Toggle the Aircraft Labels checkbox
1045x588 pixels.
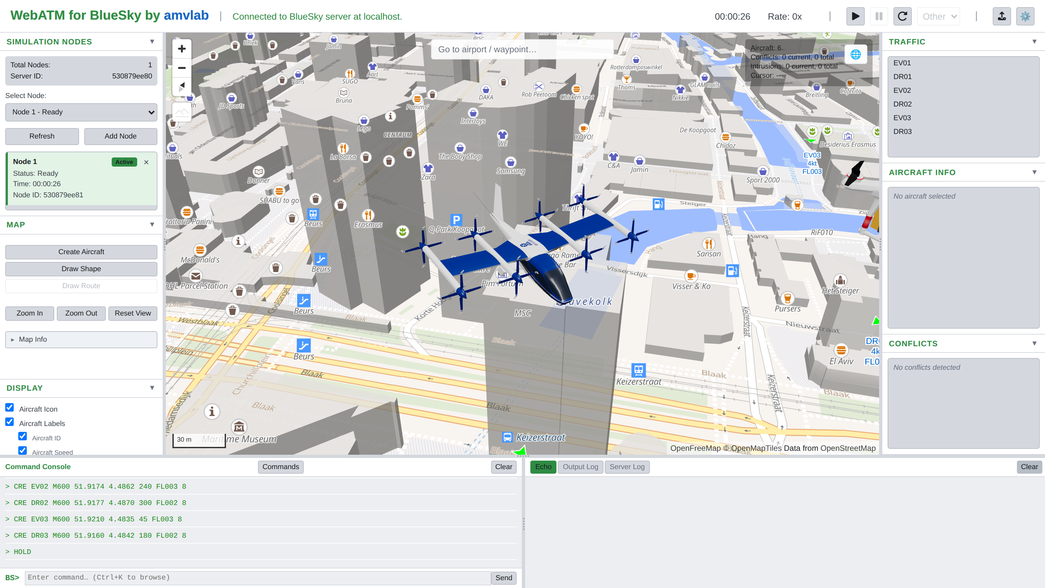[x=10, y=422]
